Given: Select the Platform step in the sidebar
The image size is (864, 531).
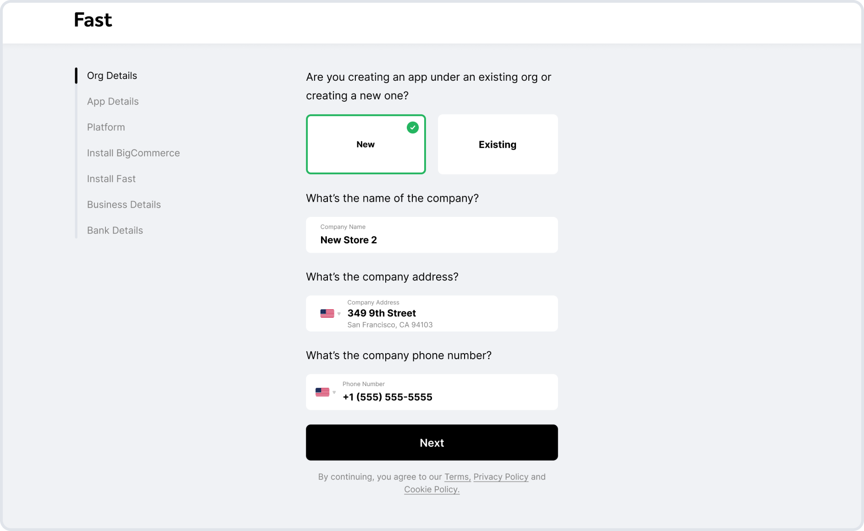Looking at the screenshot, I should click(x=106, y=127).
